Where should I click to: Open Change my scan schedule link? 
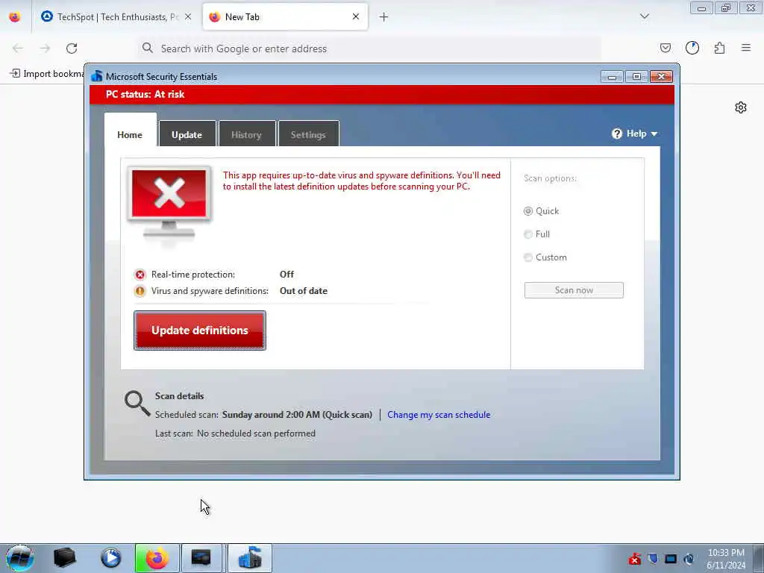click(439, 415)
